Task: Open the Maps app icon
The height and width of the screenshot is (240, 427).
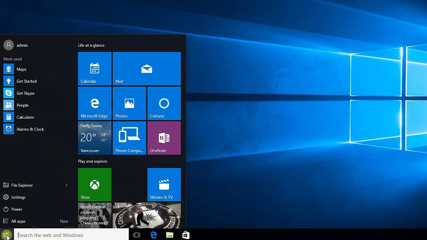Action: [9, 69]
